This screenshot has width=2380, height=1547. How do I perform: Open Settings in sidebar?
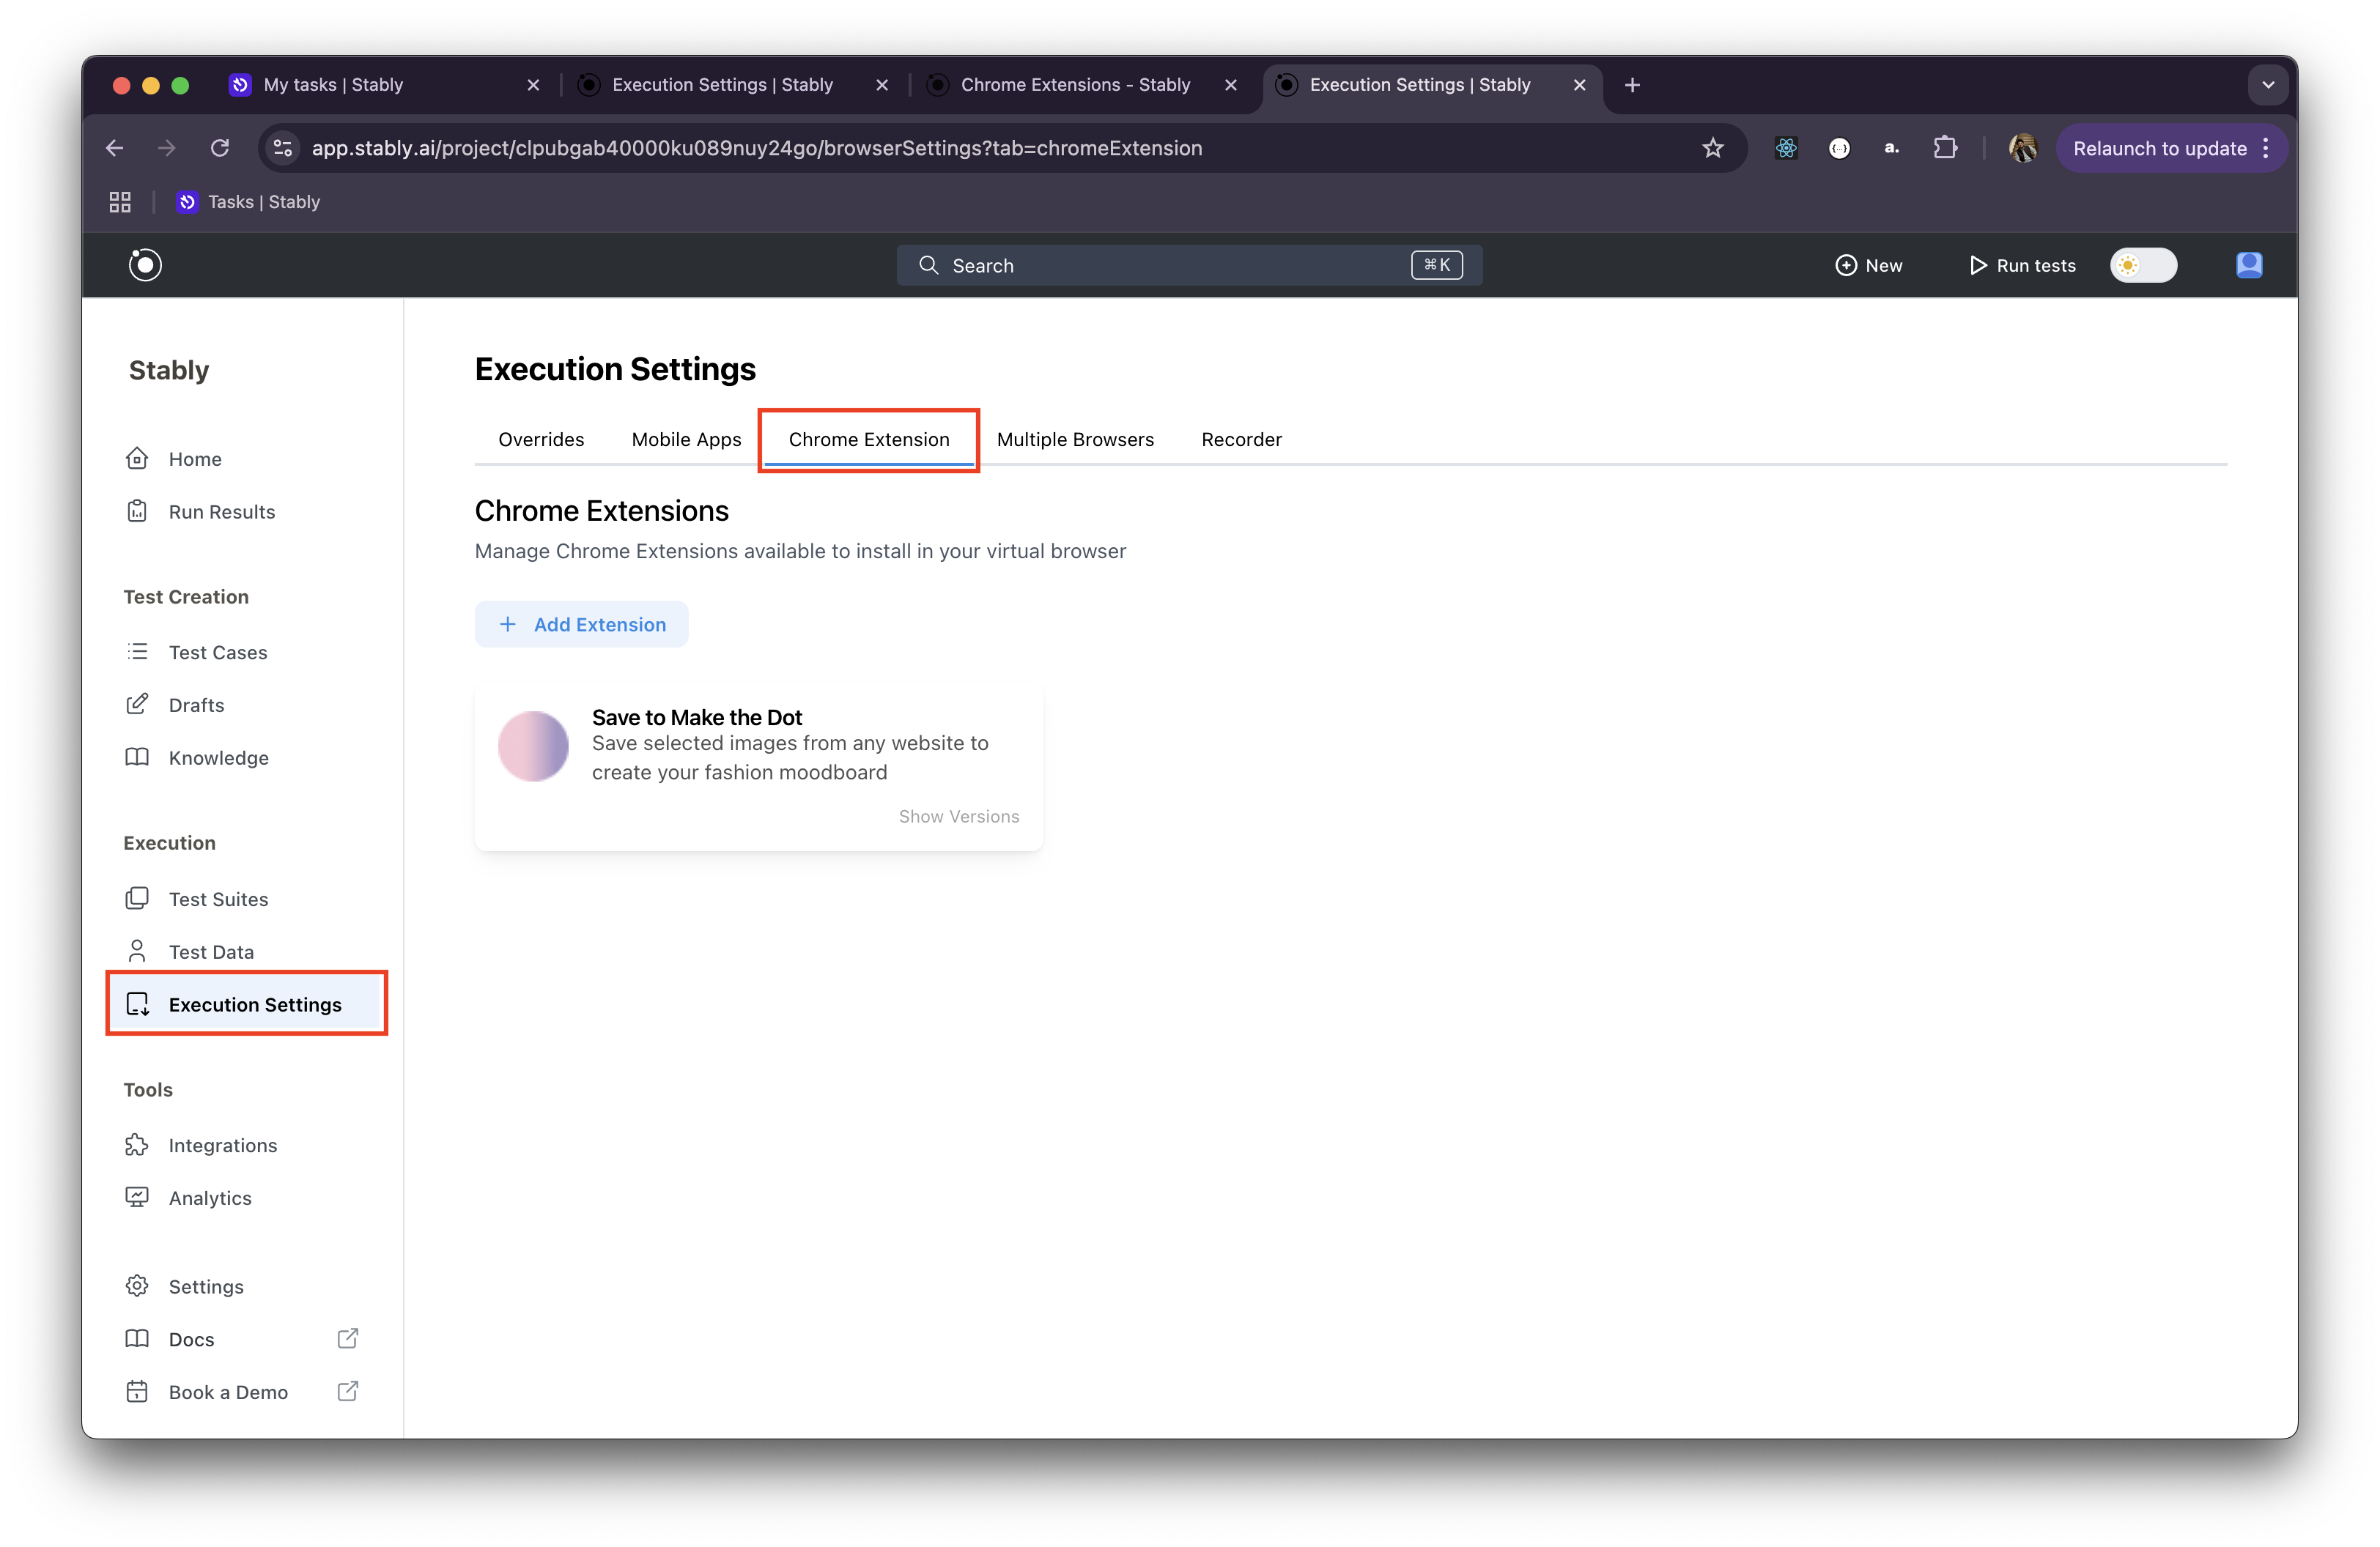click(206, 1286)
